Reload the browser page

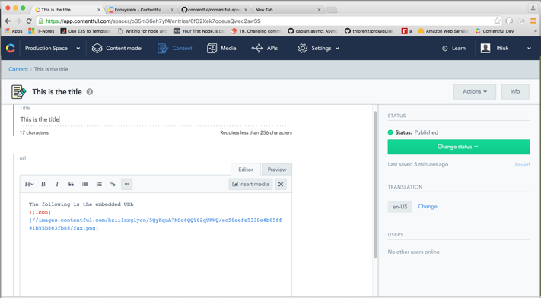(x=29, y=21)
